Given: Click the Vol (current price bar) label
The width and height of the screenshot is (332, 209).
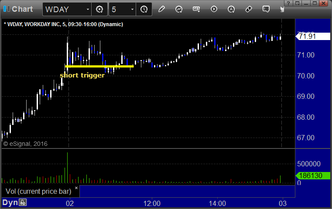Looking at the screenshot, I should pyautogui.click(x=38, y=191).
